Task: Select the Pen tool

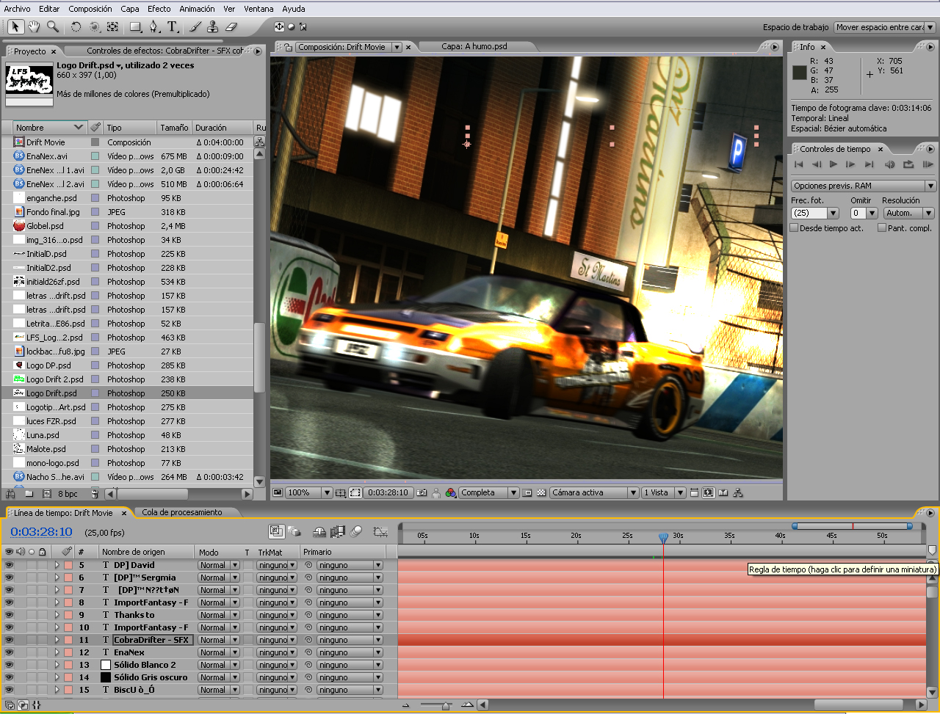Action: [x=153, y=27]
